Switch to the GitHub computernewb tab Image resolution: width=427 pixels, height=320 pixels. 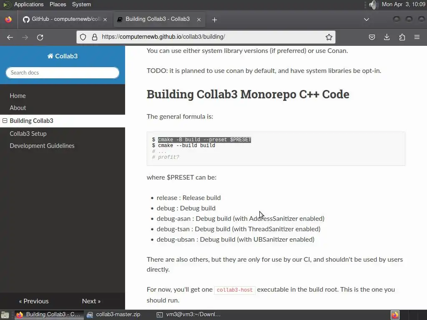point(65,19)
